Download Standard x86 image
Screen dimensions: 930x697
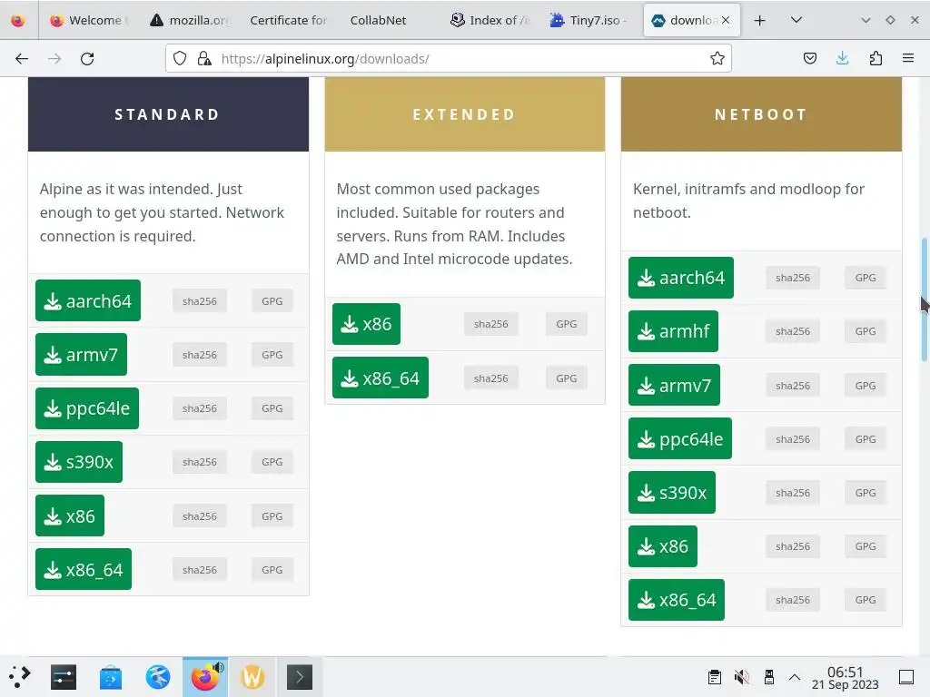(70, 515)
